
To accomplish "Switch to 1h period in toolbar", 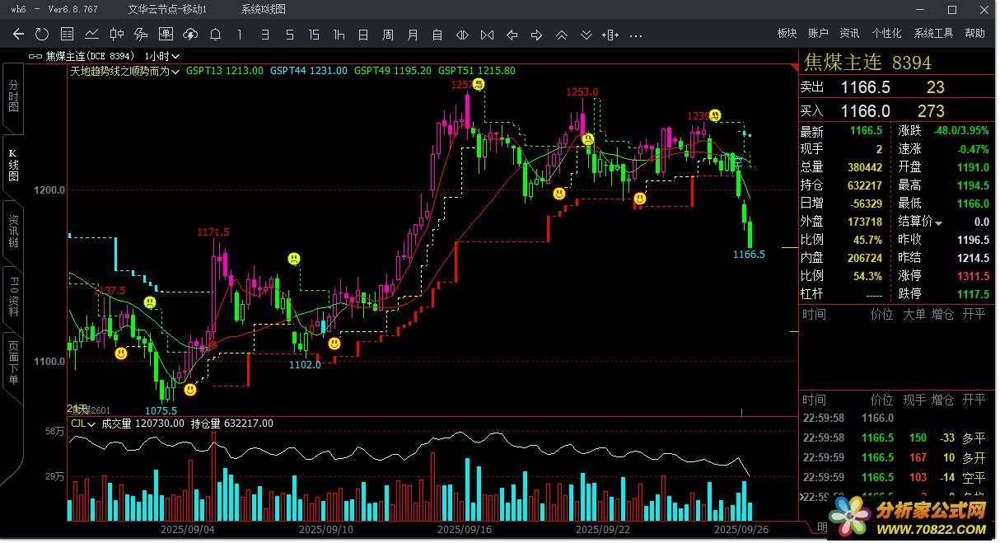I will [339, 35].
